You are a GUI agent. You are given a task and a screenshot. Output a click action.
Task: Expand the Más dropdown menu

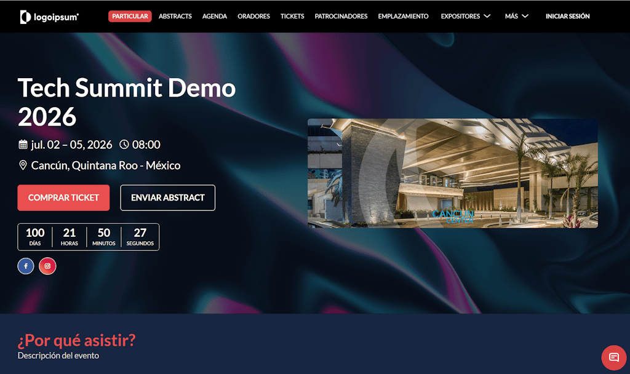516,17
